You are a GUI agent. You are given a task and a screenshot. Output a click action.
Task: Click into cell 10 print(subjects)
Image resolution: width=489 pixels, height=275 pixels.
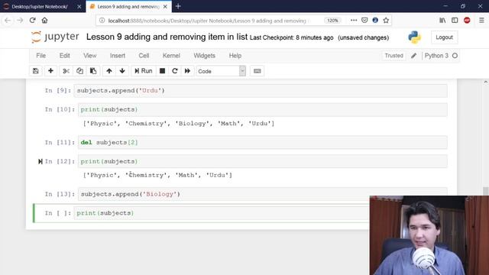point(263,110)
